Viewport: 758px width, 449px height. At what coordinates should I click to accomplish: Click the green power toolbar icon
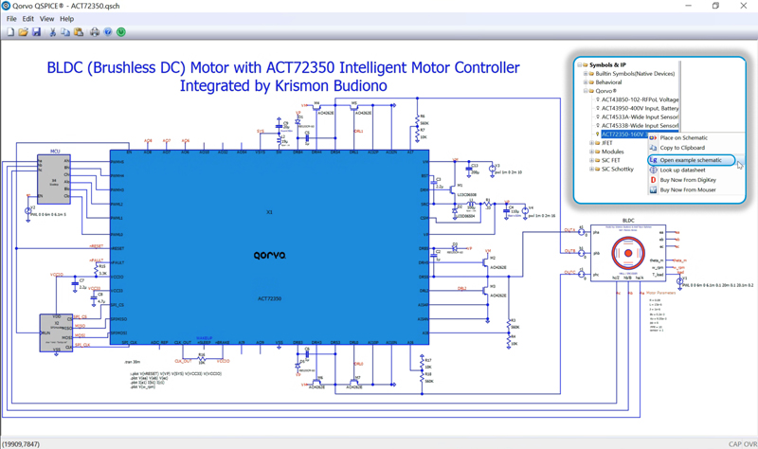tap(121, 32)
